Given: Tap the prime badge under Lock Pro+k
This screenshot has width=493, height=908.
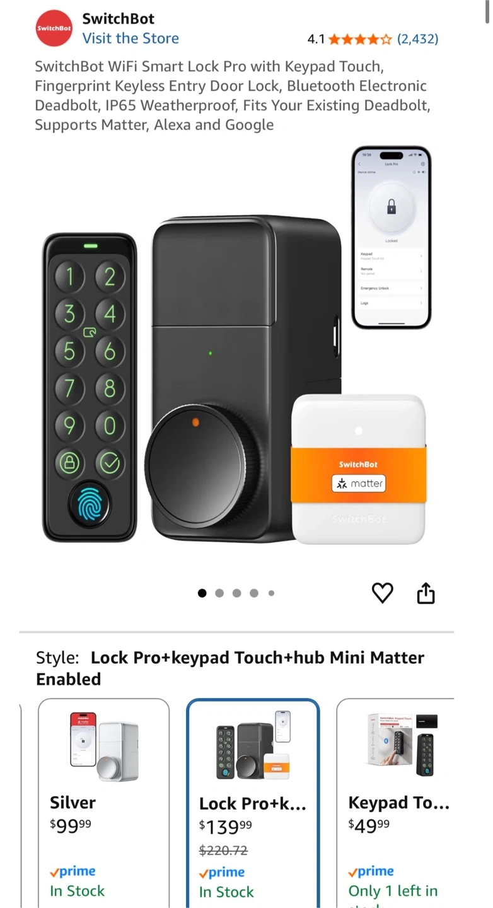Looking at the screenshot, I should (x=222, y=873).
